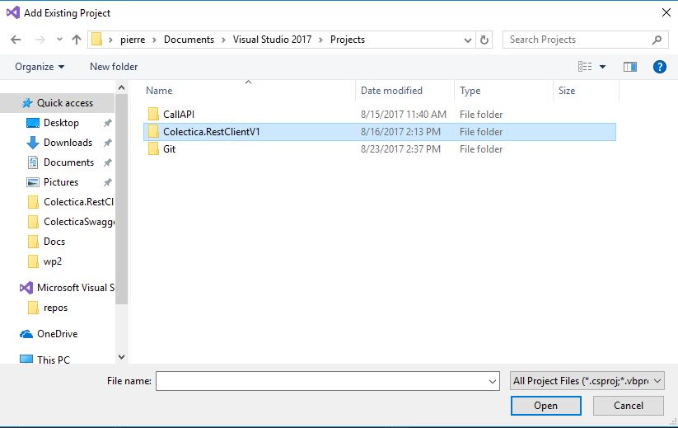The height and width of the screenshot is (428, 678).
Task: Open the All Project Files filter dropdown
Action: [x=587, y=381]
